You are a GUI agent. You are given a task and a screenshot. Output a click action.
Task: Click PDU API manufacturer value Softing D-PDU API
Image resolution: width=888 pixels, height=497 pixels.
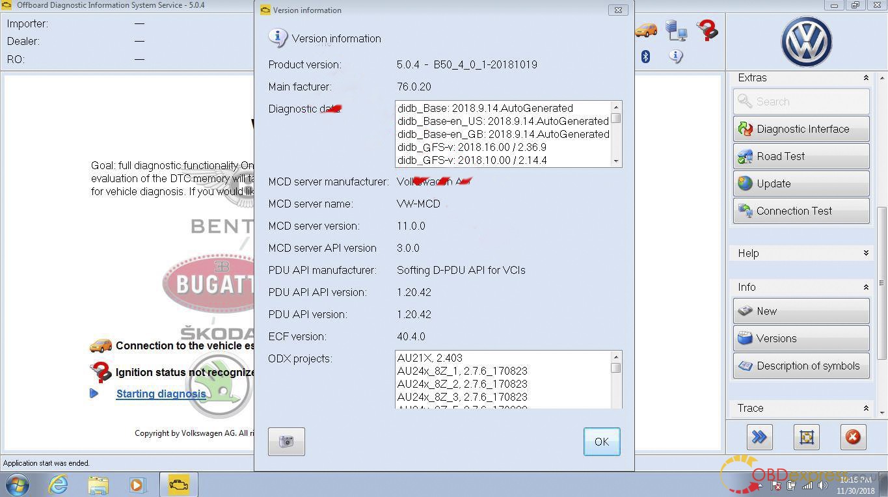(461, 270)
